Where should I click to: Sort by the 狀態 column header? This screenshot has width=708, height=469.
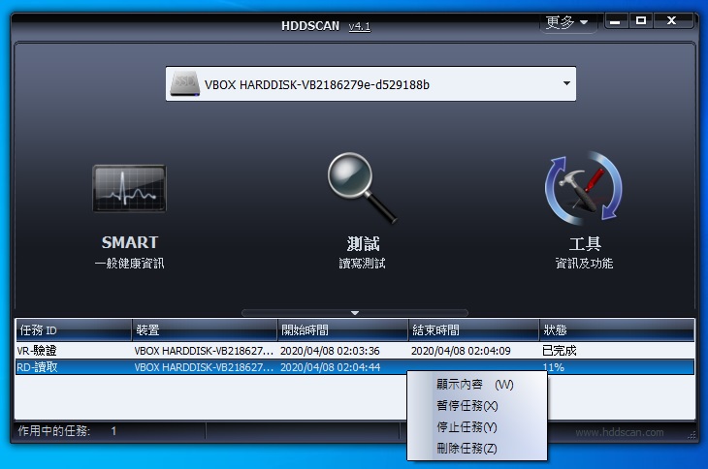point(617,330)
